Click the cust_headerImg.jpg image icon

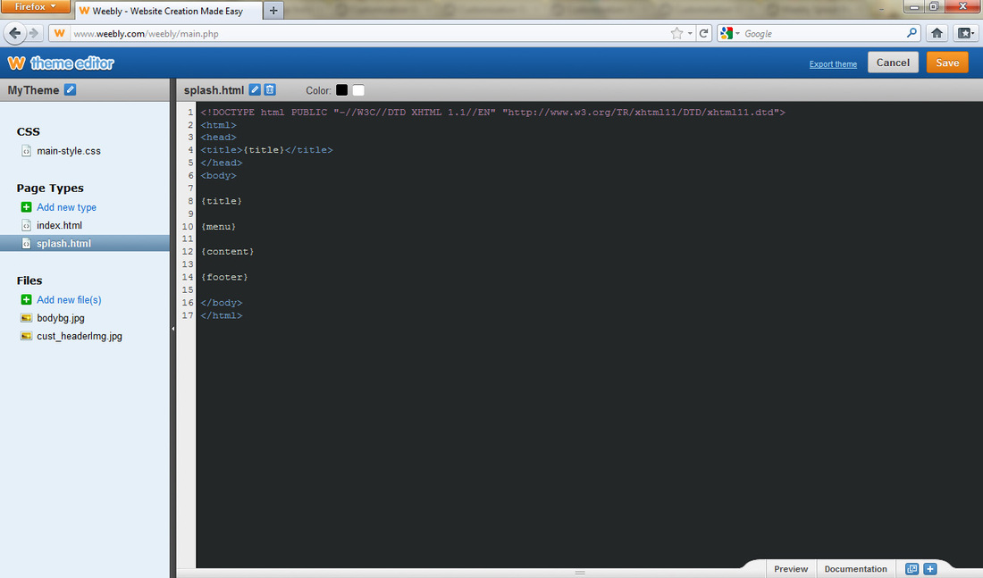pos(26,336)
